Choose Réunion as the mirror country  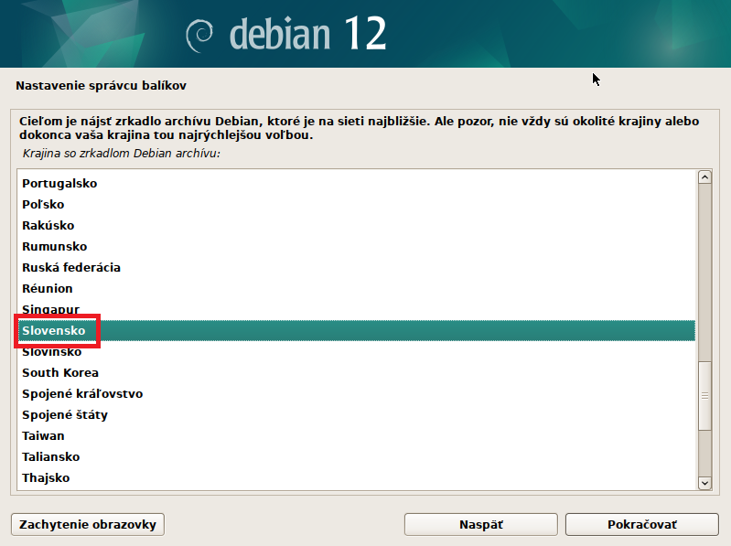click(48, 288)
